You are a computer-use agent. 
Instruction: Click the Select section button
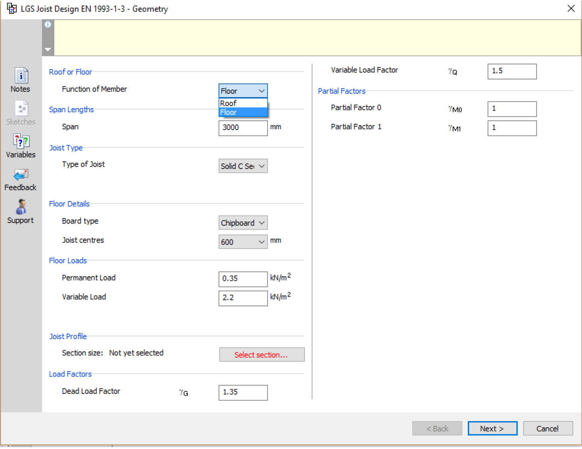(261, 355)
